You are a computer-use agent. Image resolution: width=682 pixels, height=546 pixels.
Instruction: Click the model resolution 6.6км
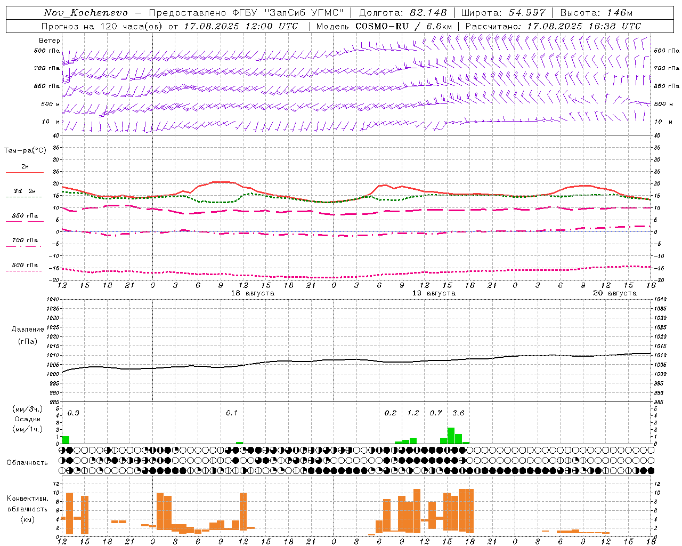(439, 26)
